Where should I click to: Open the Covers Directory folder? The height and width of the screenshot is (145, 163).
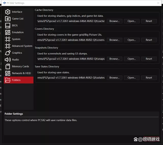132,40
